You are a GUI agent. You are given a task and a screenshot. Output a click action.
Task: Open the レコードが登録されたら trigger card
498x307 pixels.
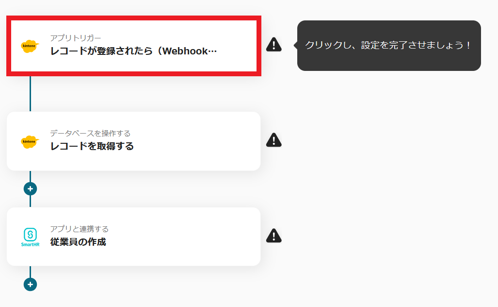[134, 46]
